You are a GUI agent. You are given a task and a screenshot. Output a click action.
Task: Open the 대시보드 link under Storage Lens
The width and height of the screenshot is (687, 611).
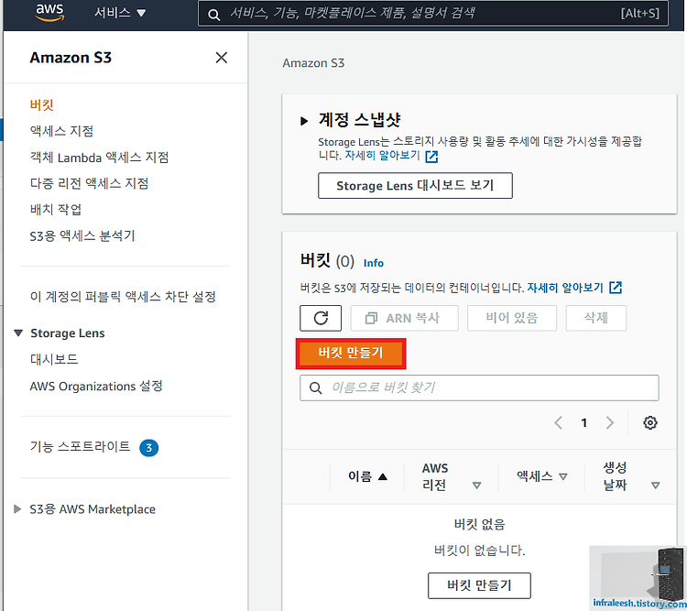pos(54,359)
